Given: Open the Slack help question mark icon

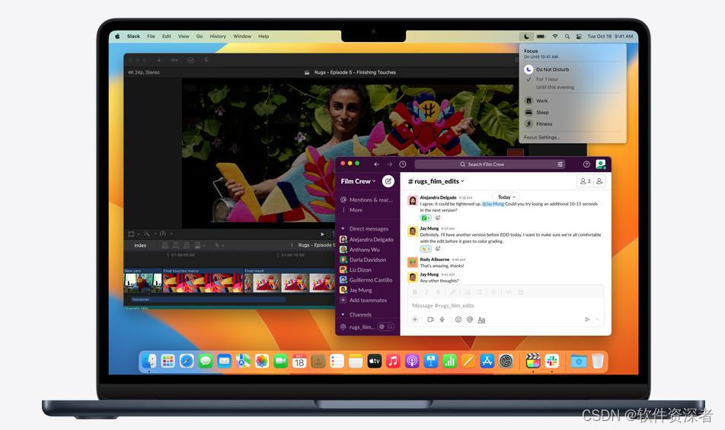Looking at the screenshot, I should [586, 164].
